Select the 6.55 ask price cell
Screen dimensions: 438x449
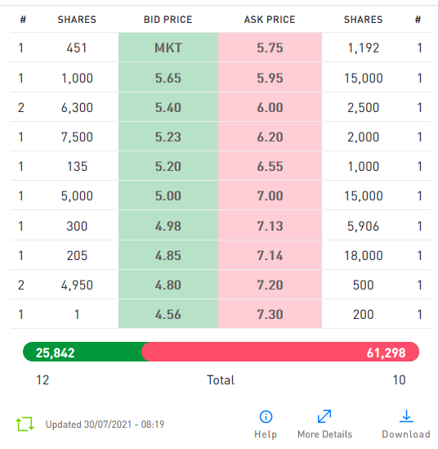click(270, 166)
